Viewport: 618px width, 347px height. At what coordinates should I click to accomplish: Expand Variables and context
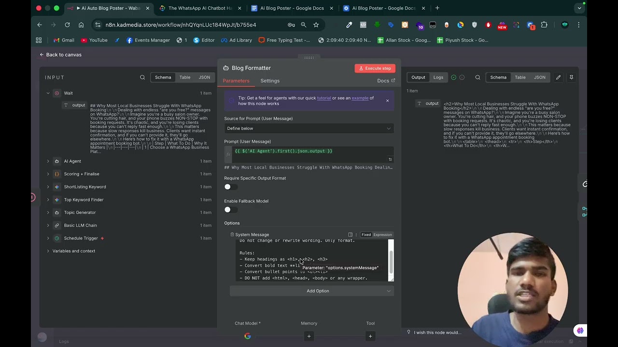(48, 251)
